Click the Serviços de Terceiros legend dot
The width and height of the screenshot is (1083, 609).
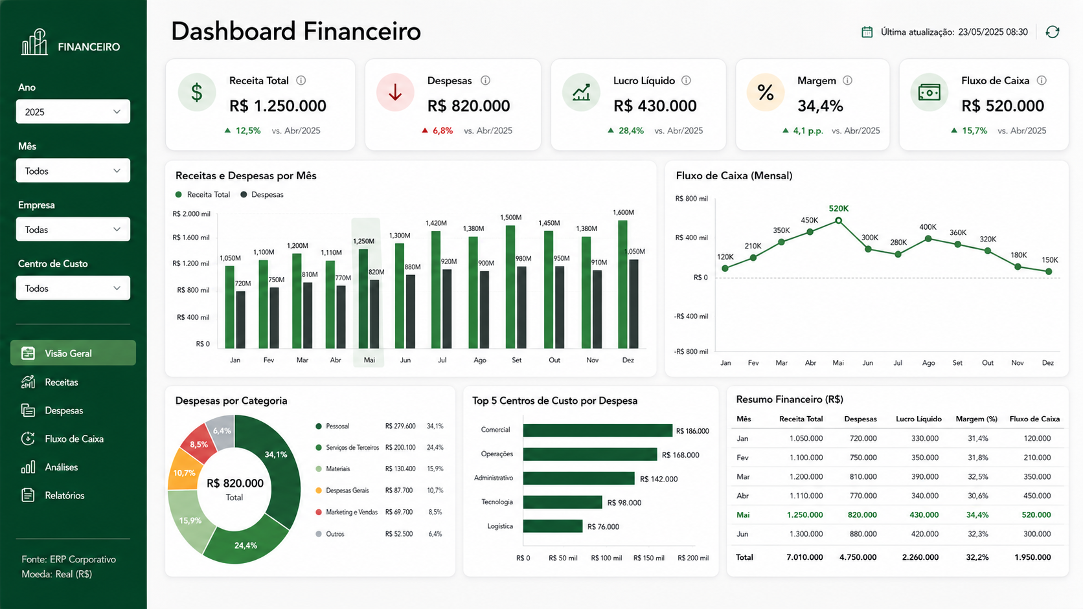point(319,448)
